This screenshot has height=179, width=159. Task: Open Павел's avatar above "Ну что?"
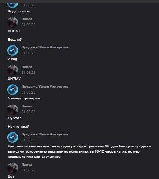13,109
